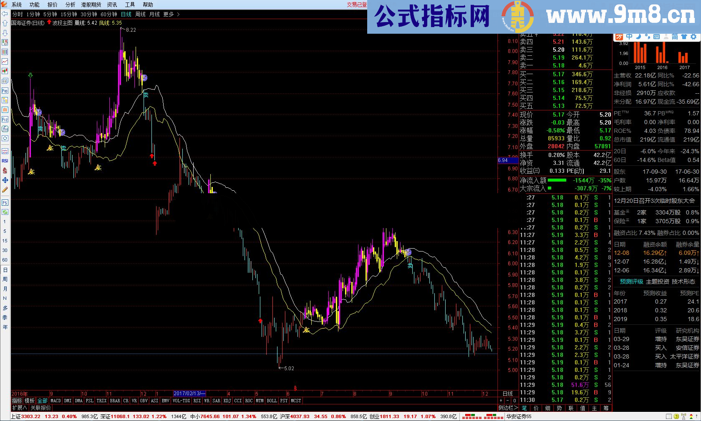Click the date field showing 2017/02/13
The width and height of the screenshot is (701, 421).
point(189,393)
